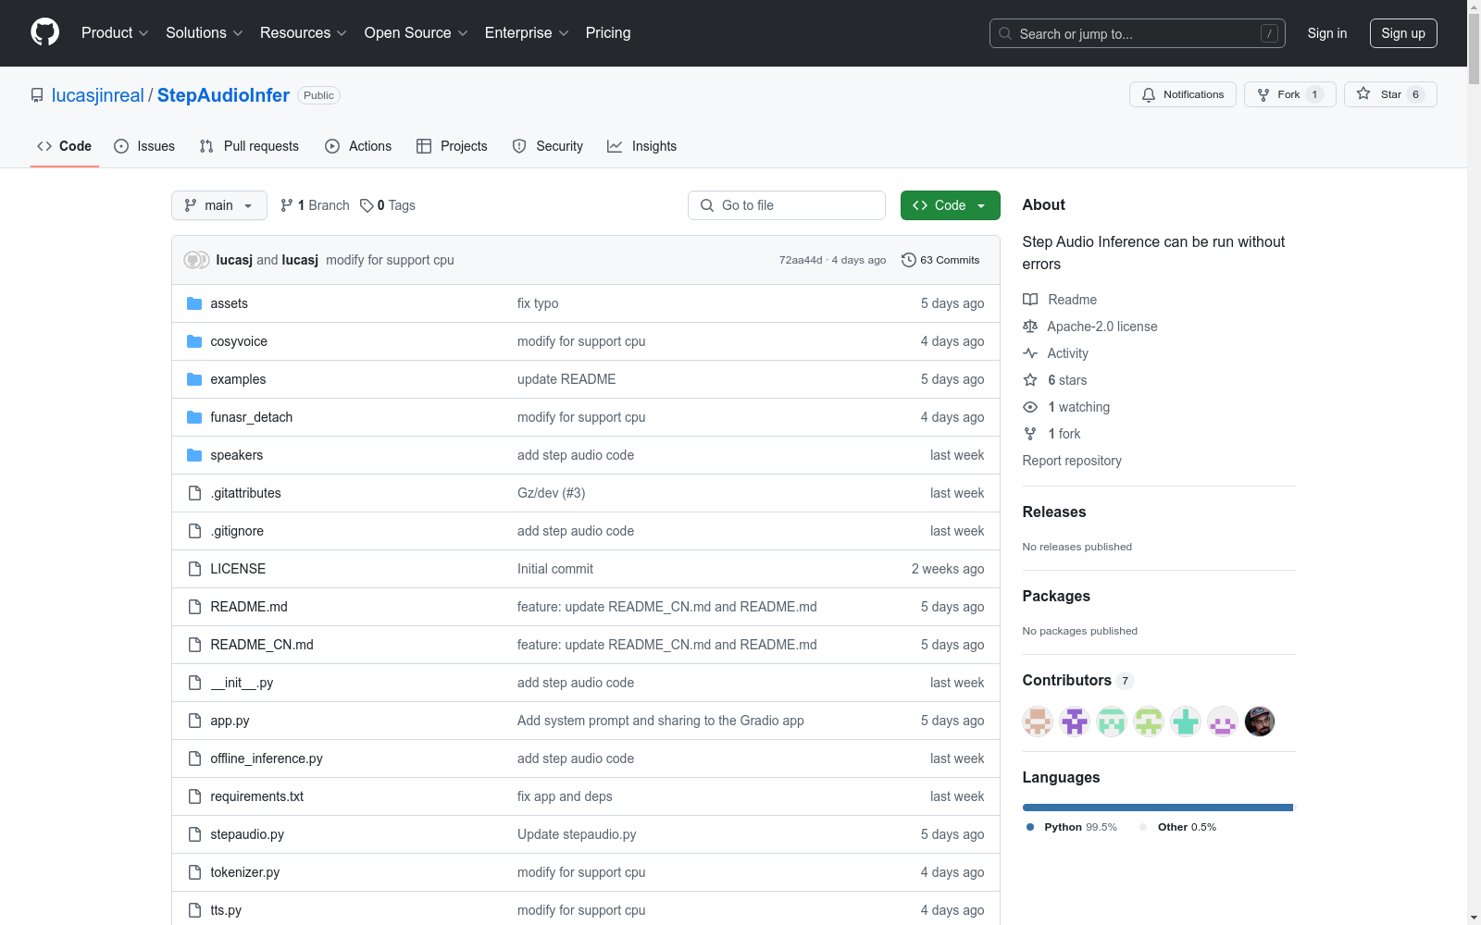
Task: Click the Notifications bell button
Action: coord(1182,94)
